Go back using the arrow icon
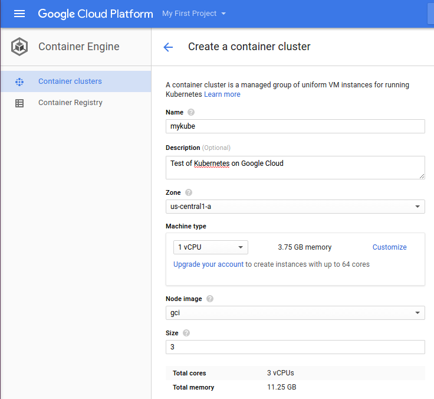Screen dimensions: 434x399 pyautogui.click(x=168, y=47)
